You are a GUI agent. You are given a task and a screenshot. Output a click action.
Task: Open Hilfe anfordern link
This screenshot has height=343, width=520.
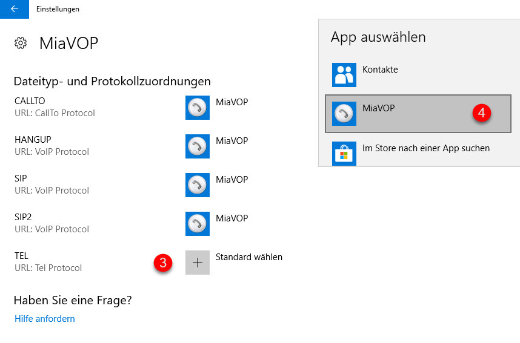click(45, 319)
